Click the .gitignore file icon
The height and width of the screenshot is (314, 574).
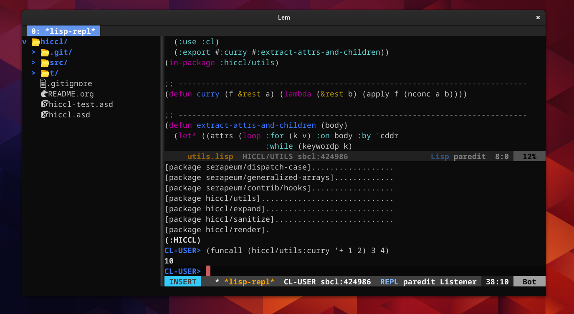pos(43,83)
